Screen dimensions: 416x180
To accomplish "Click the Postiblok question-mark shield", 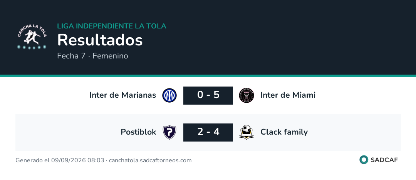I will click(x=169, y=132).
